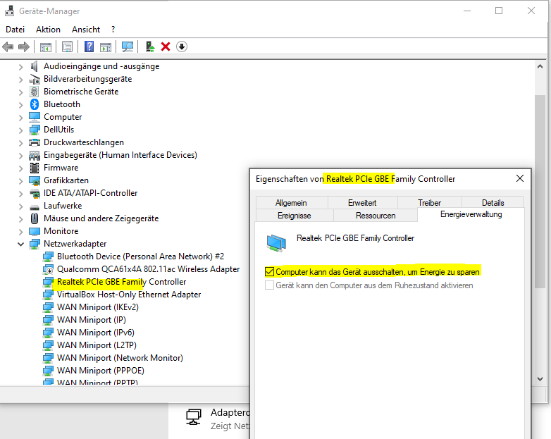551x439 pixels.
Task: Click the show/hide console tree icon
Action: (x=46, y=47)
